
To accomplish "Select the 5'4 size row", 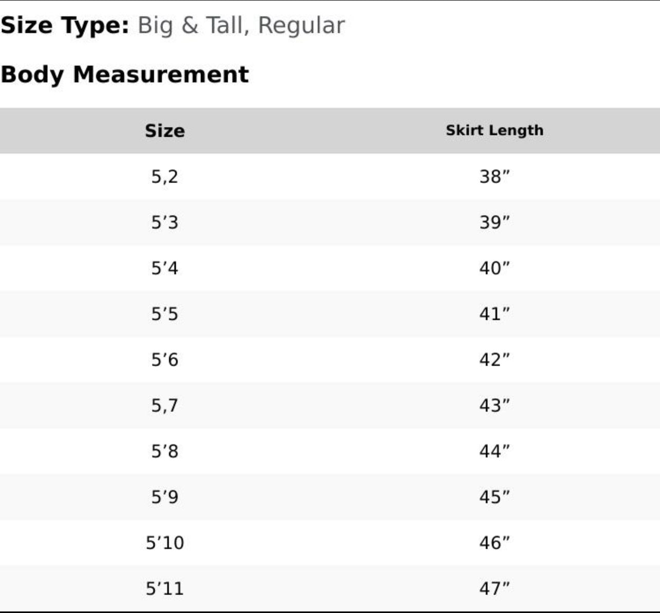I will coord(164,268).
